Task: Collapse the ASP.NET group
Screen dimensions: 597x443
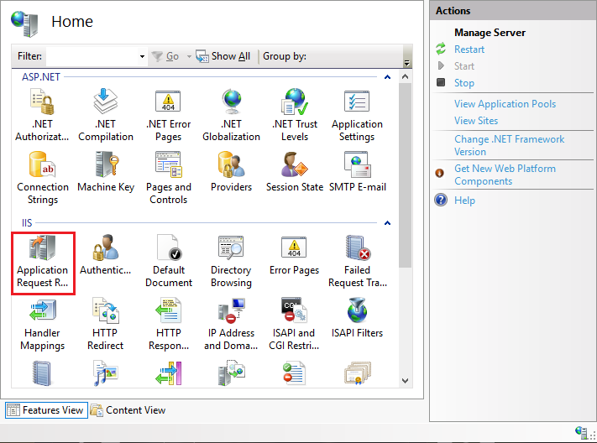Action: pyautogui.click(x=388, y=77)
